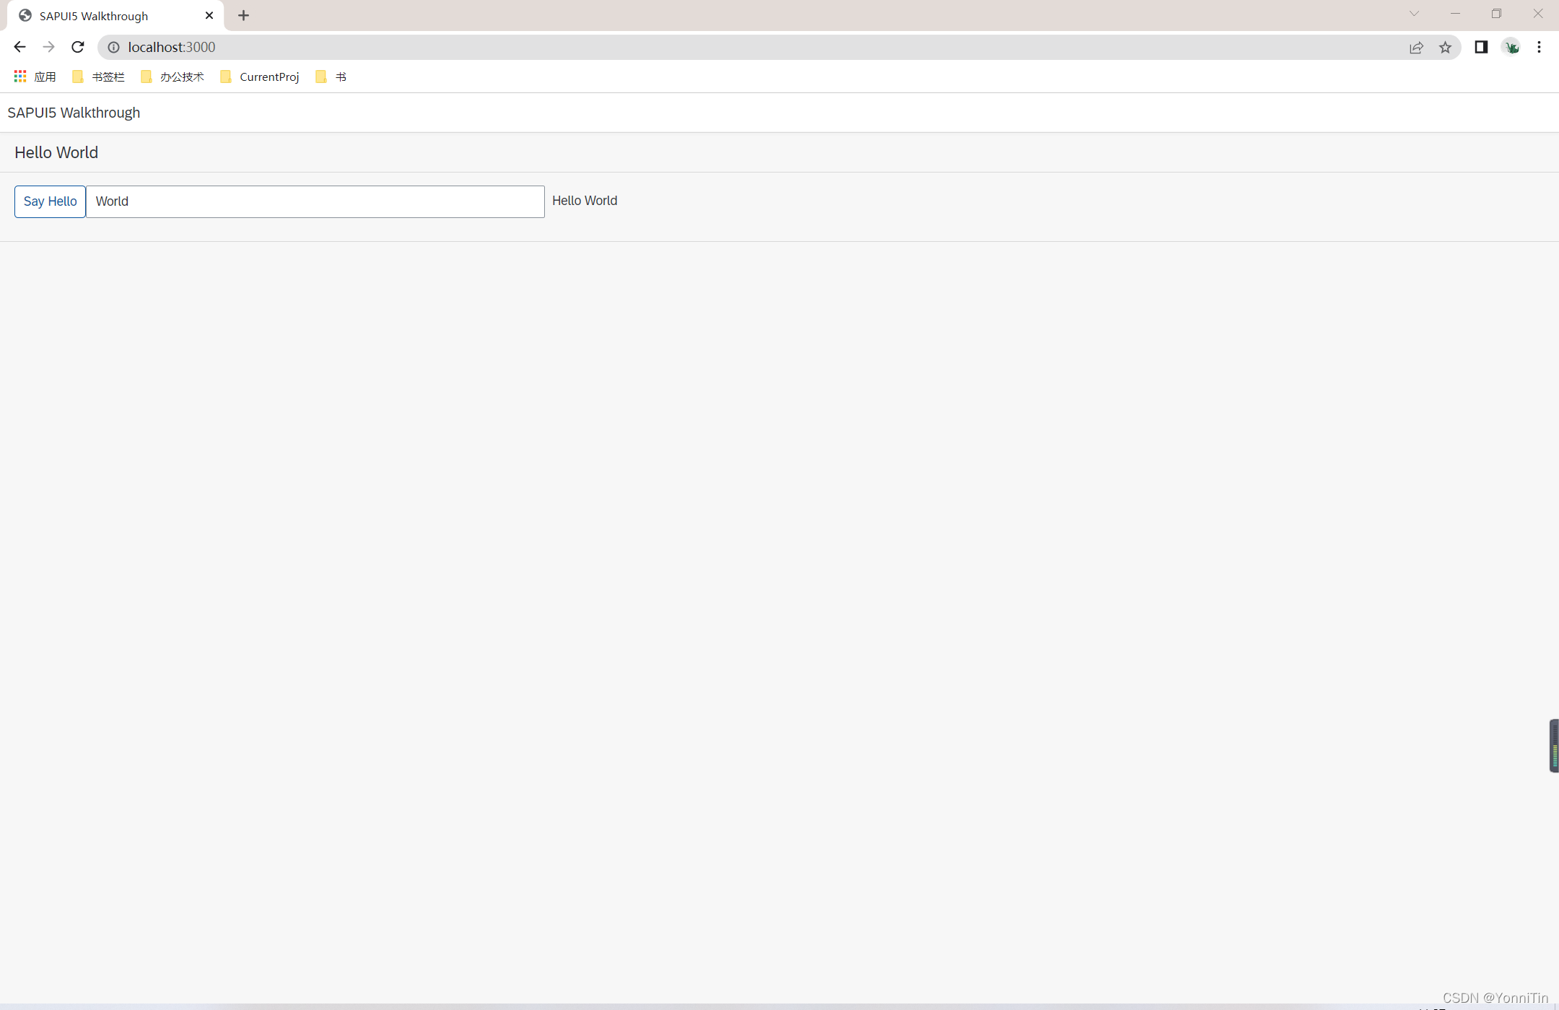The width and height of the screenshot is (1559, 1010).
Task: Open the browser extension icon
Action: pyautogui.click(x=1512, y=47)
